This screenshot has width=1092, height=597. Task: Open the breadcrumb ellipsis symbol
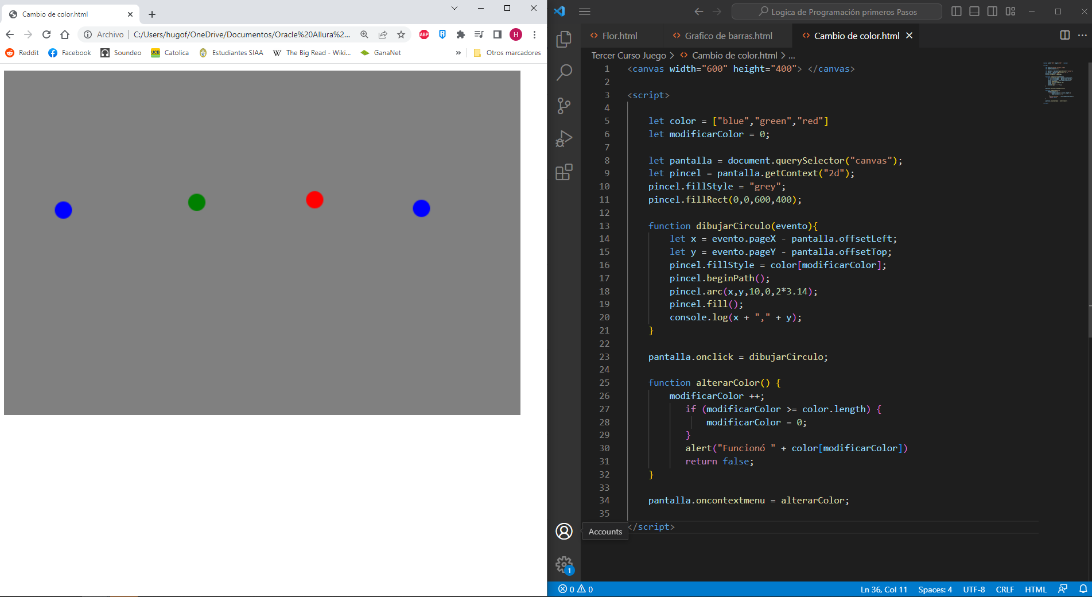pos(792,55)
